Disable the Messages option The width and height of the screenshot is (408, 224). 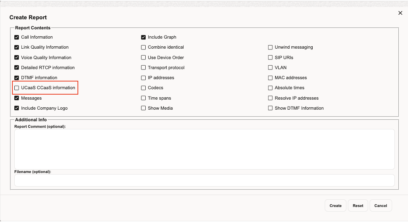[x=17, y=98]
